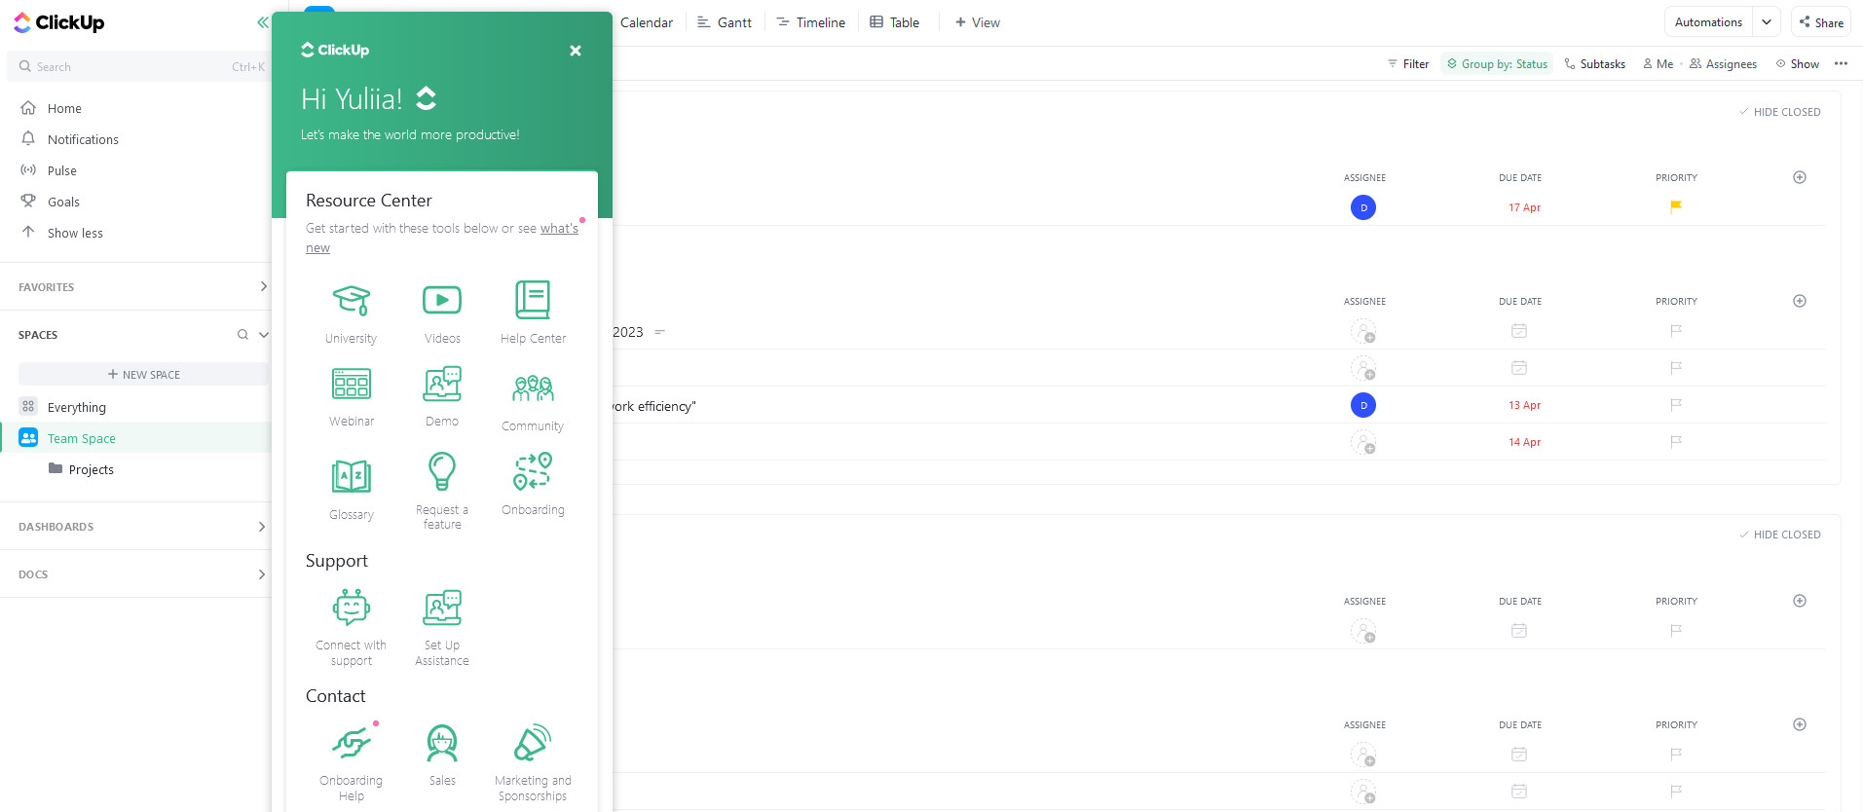Open Marketing and Sponsorships icon
1863x812 pixels.
533,744
